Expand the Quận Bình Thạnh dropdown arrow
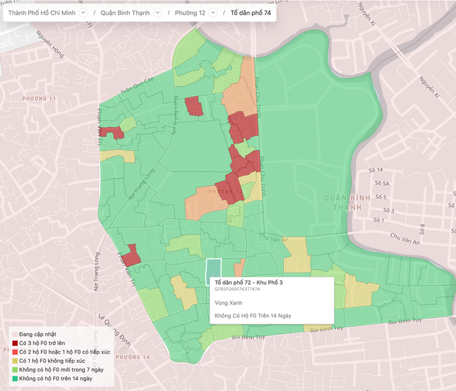Viewport: 456px width, 391px height. [x=158, y=13]
